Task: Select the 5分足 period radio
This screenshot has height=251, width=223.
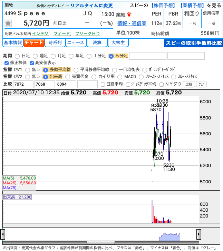Action: coord(111,56)
